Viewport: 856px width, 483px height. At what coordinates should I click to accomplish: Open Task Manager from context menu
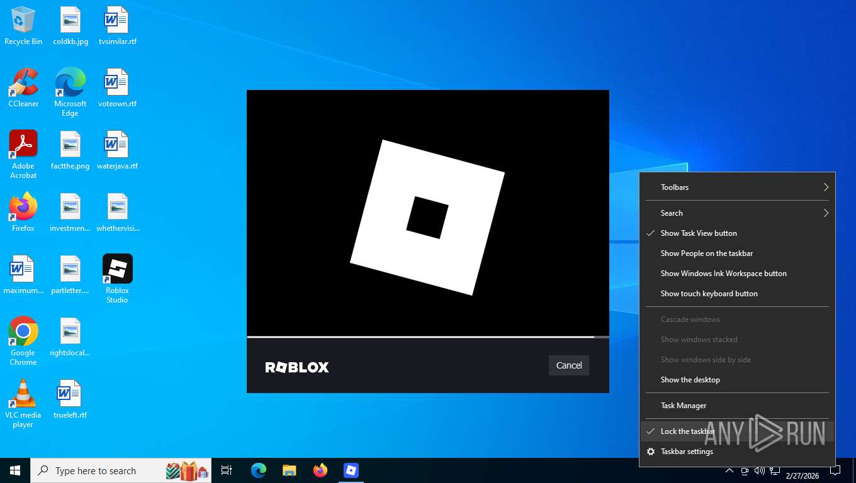pyautogui.click(x=737, y=406)
